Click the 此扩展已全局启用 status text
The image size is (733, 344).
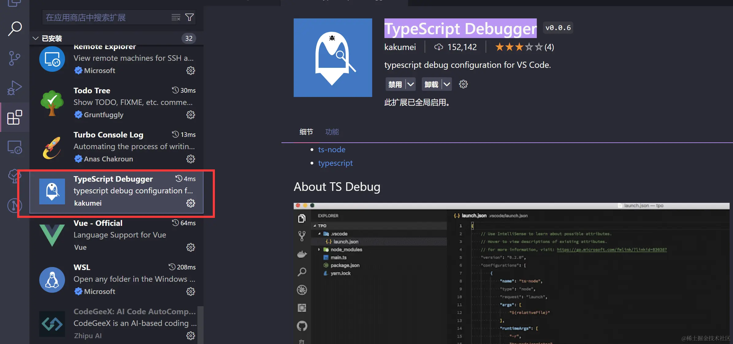tap(417, 102)
